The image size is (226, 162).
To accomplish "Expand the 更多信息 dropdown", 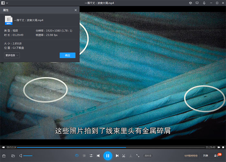I will pos(12,55).
